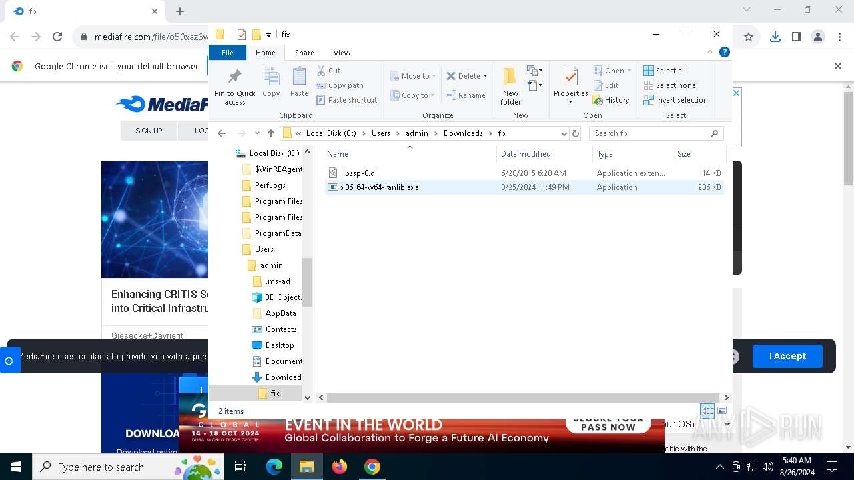854x480 pixels.
Task: Open Task View on taskbar
Action: coord(240,467)
